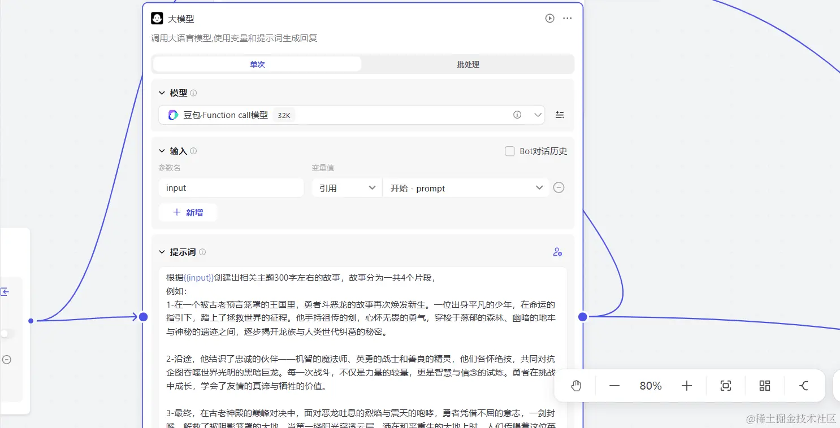The image size is (840, 428).
Task: Open model parameter settings sliders icon
Action: pos(560,115)
